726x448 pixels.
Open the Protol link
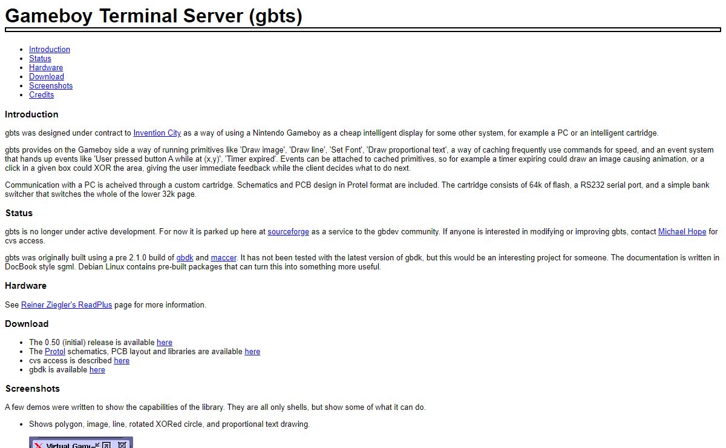[55, 352]
